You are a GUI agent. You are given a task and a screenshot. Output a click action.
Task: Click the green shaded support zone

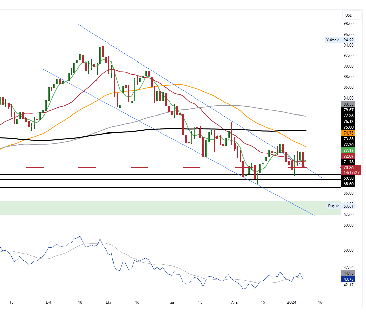170,208
